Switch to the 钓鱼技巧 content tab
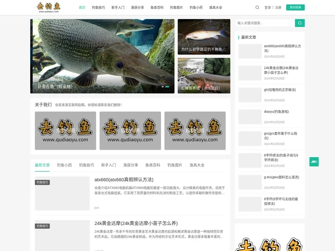335x251 pixels. click(87, 165)
